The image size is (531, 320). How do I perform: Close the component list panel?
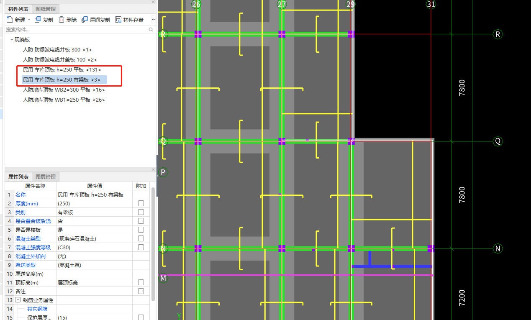pos(153,2)
